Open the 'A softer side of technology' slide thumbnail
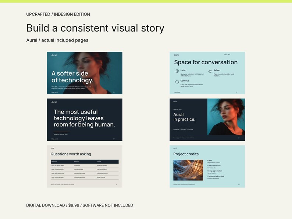The width and height of the screenshot is (292, 219). pos(85,73)
